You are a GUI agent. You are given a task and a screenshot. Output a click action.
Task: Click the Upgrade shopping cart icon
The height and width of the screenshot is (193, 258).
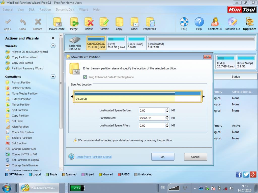point(249,22)
